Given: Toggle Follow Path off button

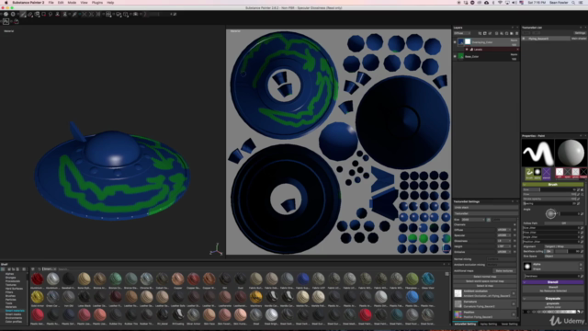Looking at the screenshot, I should (x=563, y=223).
